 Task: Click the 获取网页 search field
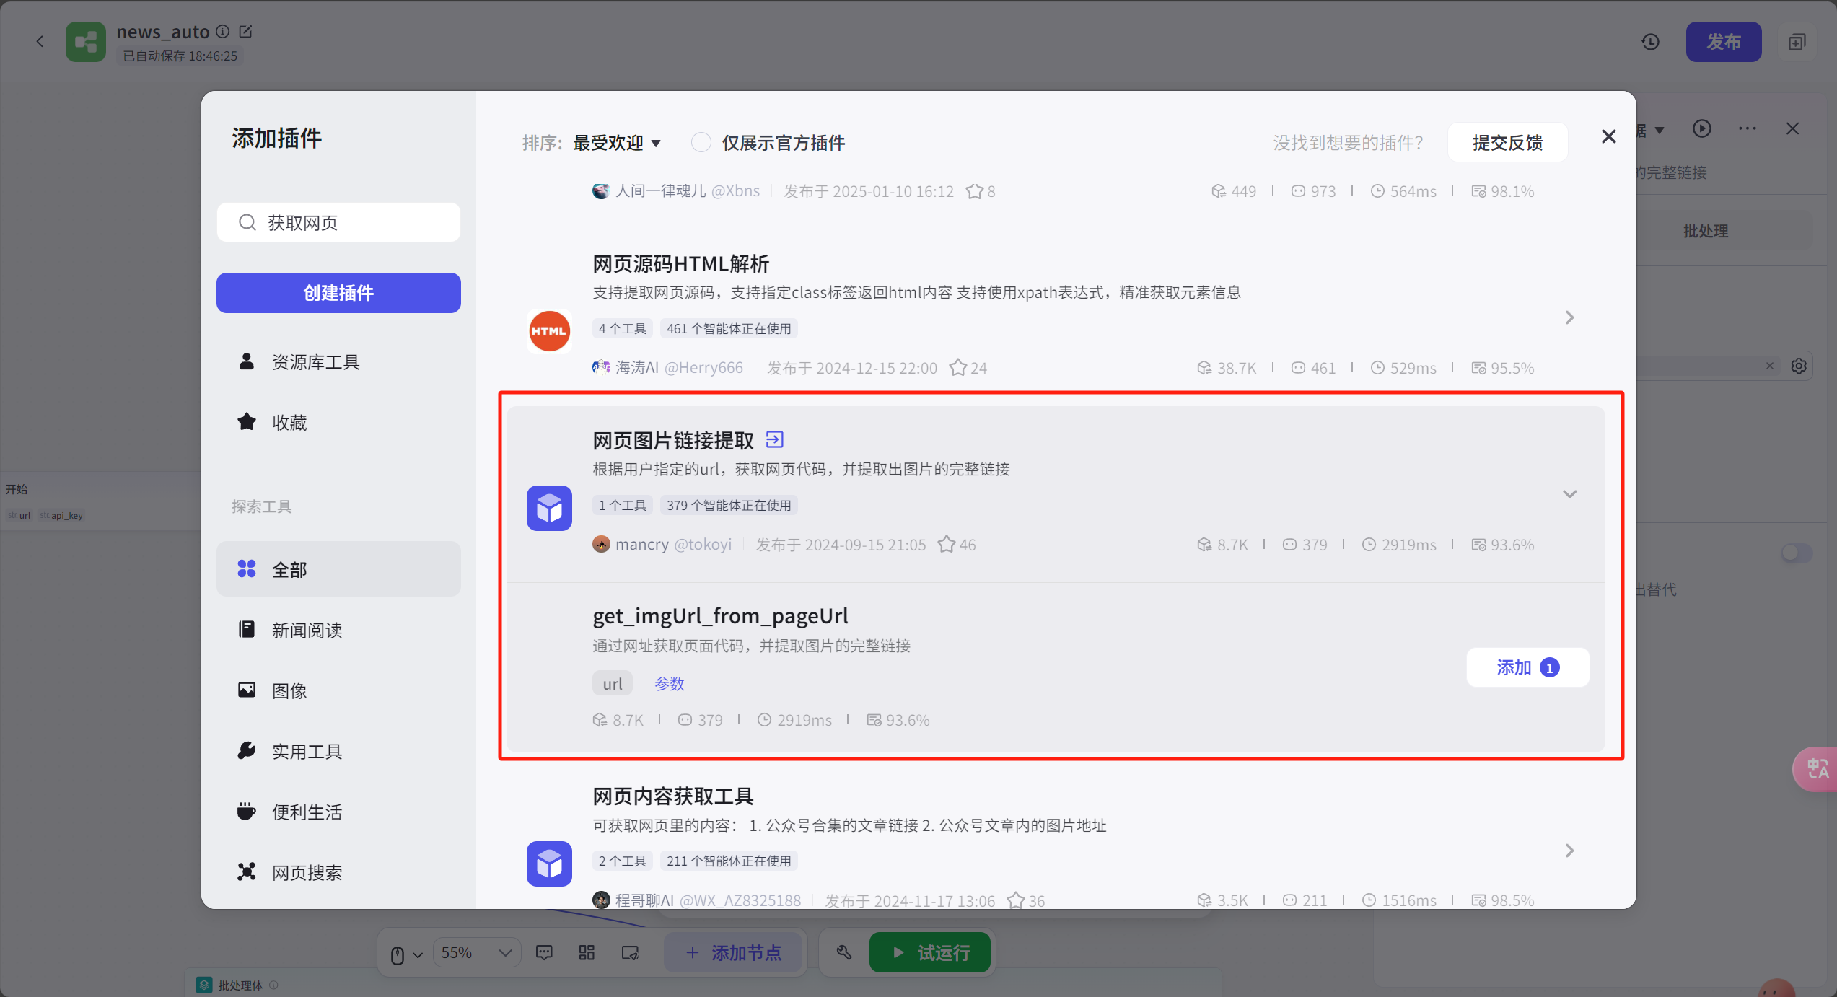pyautogui.click(x=338, y=222)
